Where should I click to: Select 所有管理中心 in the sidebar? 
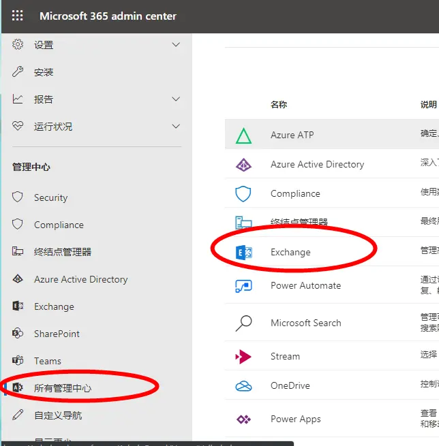pyautogui.click(x=63, y=388)
